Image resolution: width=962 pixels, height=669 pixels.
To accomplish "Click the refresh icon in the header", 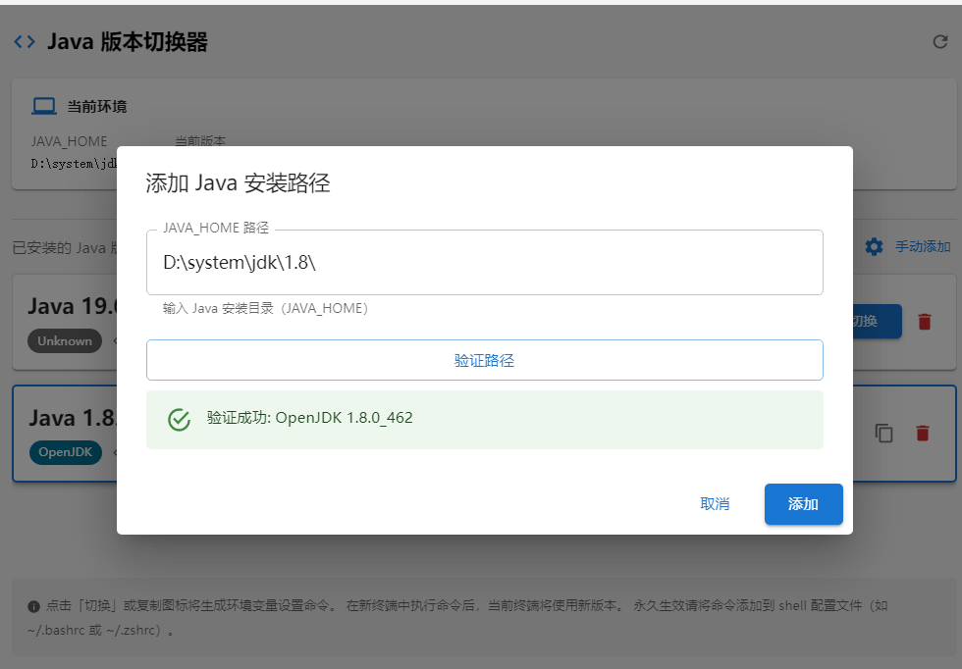I will click(x=939, y=42).
